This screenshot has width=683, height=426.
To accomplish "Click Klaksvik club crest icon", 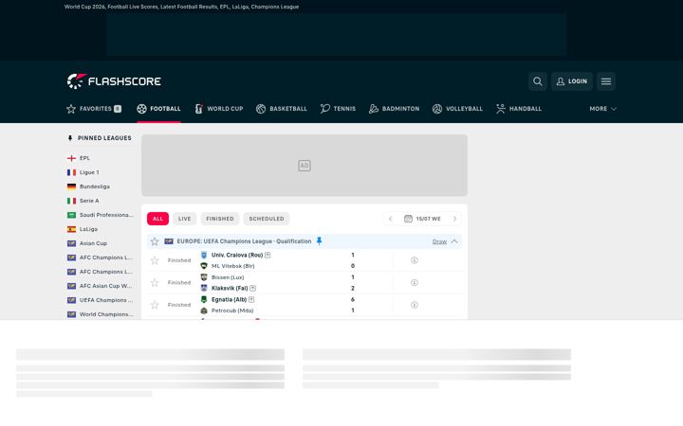I will (x=204, y=288).
